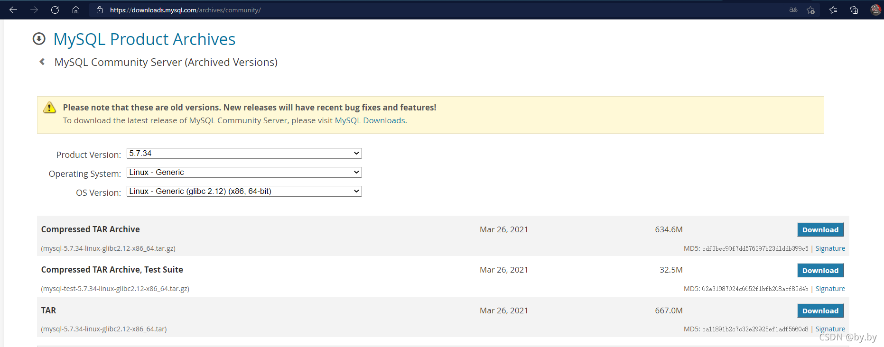Image resolution: width=884 pixels, height=347 pixels.
Task: Click MD5 hash 62e31987024c6652f1bfb208acf85d4b
Action: click(755, 289)
